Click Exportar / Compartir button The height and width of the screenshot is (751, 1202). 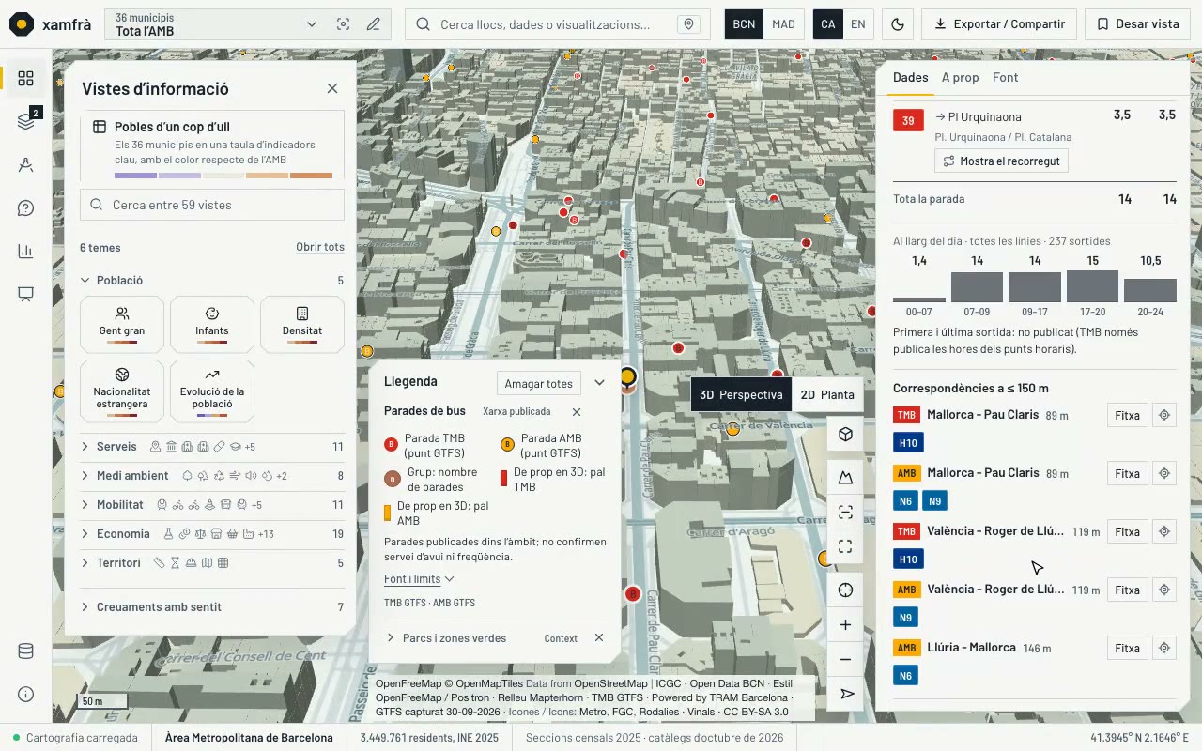[x=999, y=24]
